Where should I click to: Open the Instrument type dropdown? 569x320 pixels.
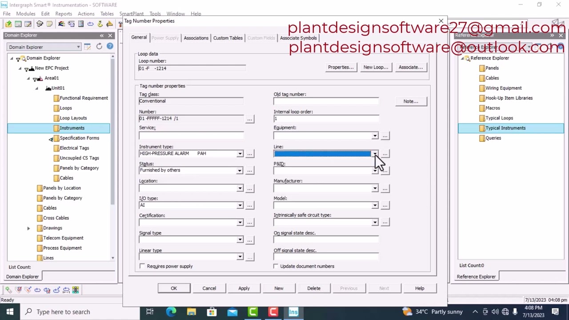click(x=240, y=154)
